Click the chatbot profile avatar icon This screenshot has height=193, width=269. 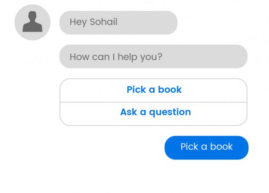tap(33, 23)
